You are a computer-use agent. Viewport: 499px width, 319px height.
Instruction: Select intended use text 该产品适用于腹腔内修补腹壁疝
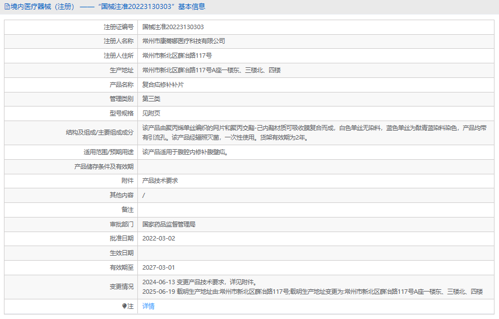point(185,152)
